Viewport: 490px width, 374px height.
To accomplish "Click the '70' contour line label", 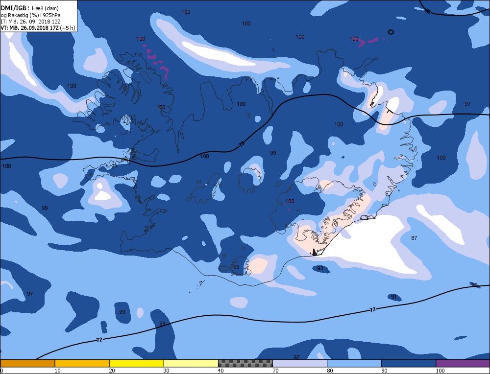I will [241, 144].
